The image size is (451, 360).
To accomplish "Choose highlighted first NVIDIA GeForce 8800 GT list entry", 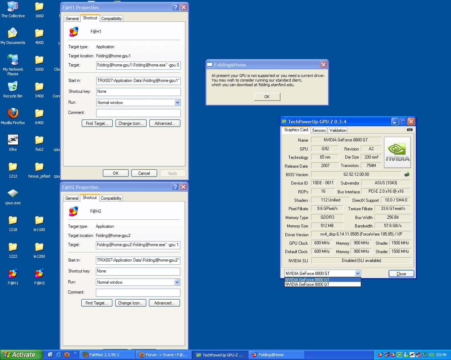I will [323, 280].
